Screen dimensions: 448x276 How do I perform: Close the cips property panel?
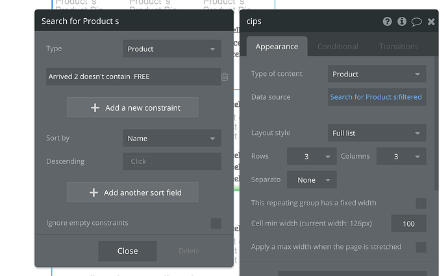pyautogui.click(x=431, y=21)
